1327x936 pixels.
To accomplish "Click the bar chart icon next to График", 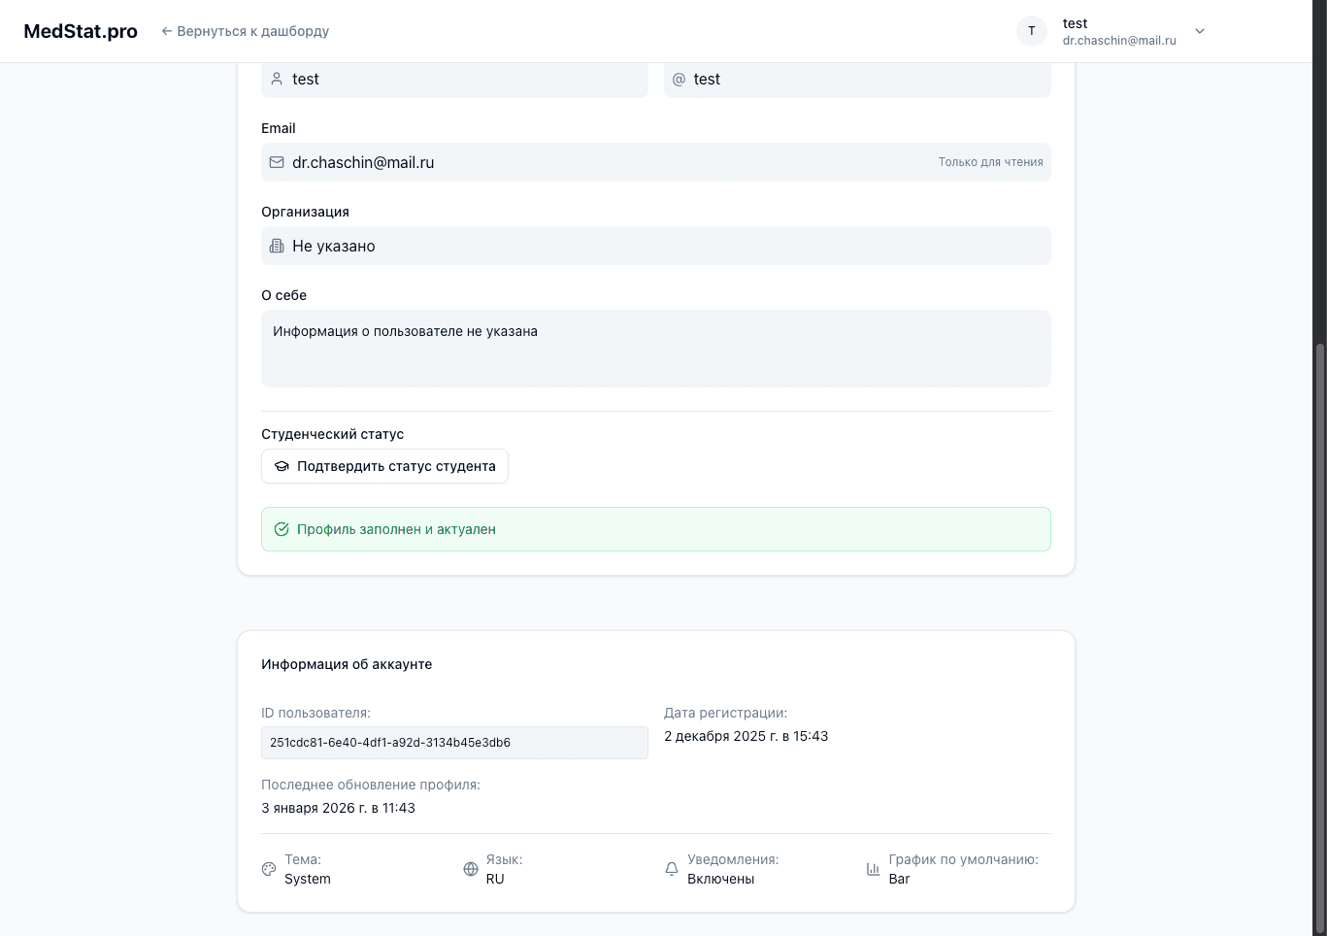I will pyautogui.click(x=874, y=869).
